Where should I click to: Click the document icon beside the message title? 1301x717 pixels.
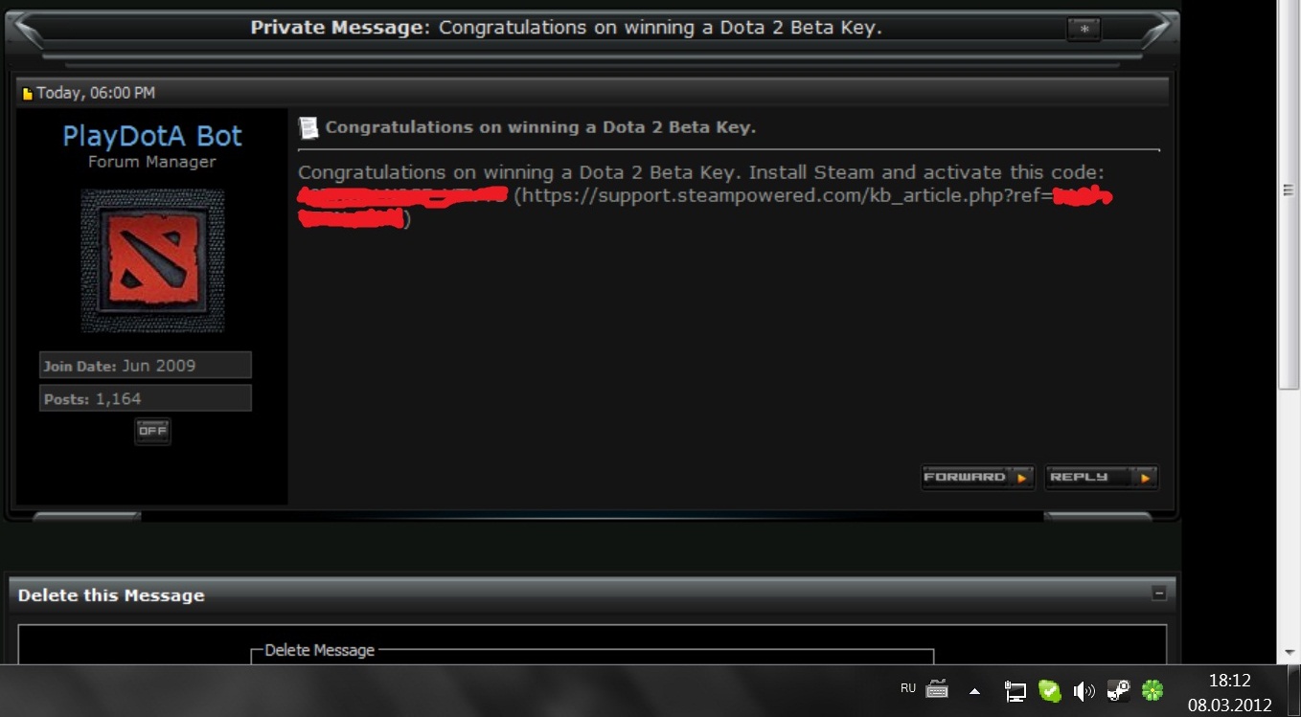click(308, 127)
